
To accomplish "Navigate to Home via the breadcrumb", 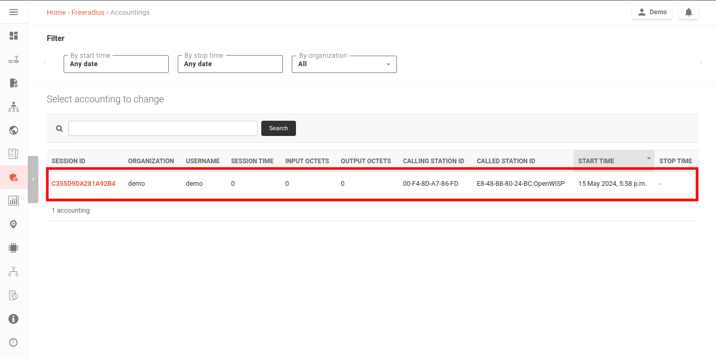I will point(56,12).
